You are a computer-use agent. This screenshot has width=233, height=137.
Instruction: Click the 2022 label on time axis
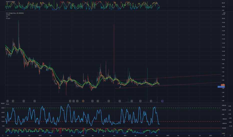pyautogui.click(x=168, y=136)
